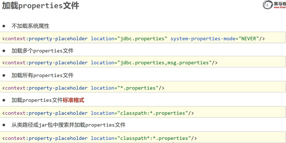Viewport: 286px width, 143px height.
Task: Select the 加载所有properties文件 heading
Action: pyautogui.click(x=42, y=75)
